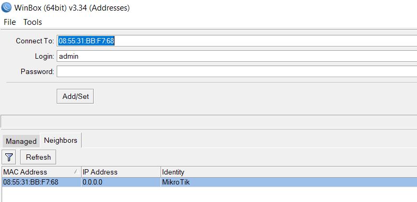417x202 pixels.
Task: Click the 0.0.0.0 IP address cell
Action: pos(93,182)
